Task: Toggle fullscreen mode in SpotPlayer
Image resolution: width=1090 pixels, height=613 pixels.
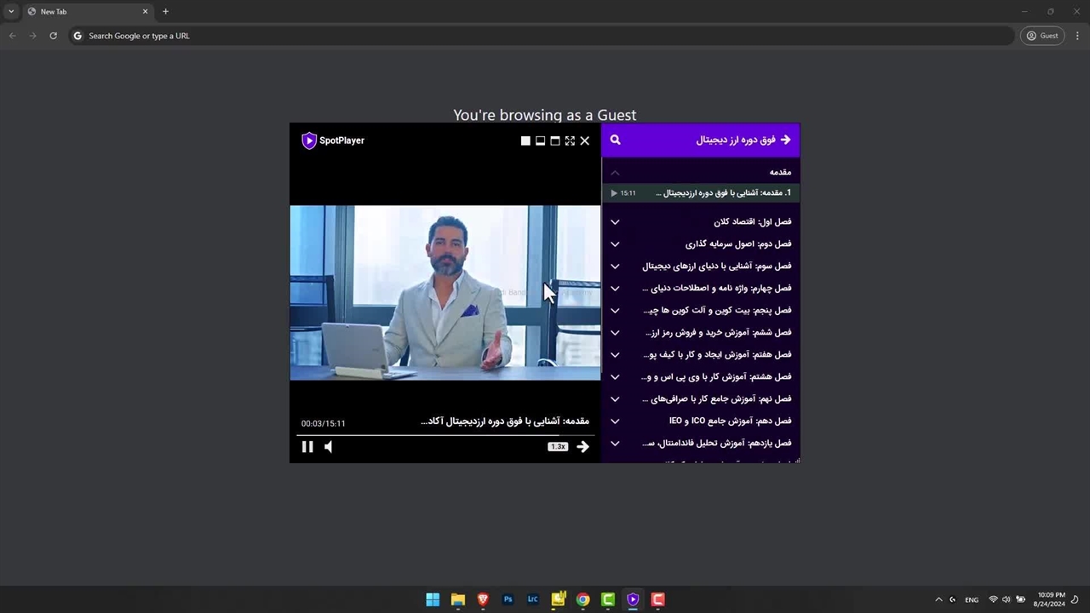Action: (x=570, y=141)
